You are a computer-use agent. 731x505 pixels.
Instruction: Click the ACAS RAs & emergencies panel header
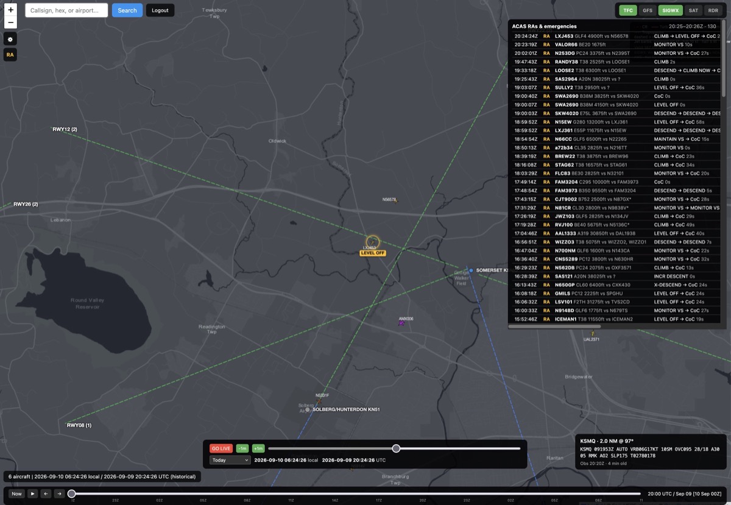[614, 26]
